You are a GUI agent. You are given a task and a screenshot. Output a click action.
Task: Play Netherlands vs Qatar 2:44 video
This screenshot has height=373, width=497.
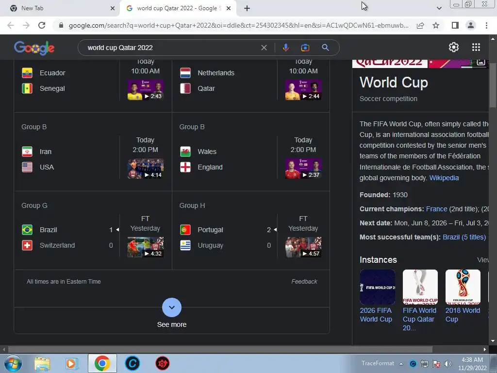tap(303, 90)
